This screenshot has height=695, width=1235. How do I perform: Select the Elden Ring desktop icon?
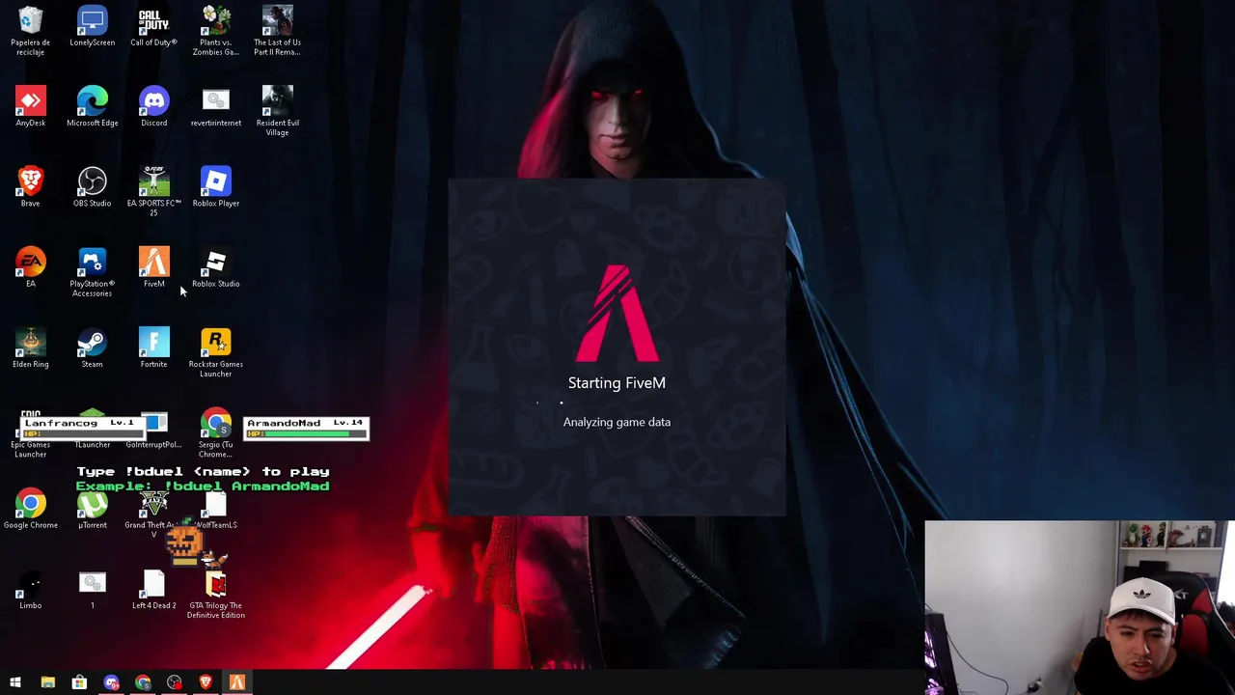[x=30, y=347]
